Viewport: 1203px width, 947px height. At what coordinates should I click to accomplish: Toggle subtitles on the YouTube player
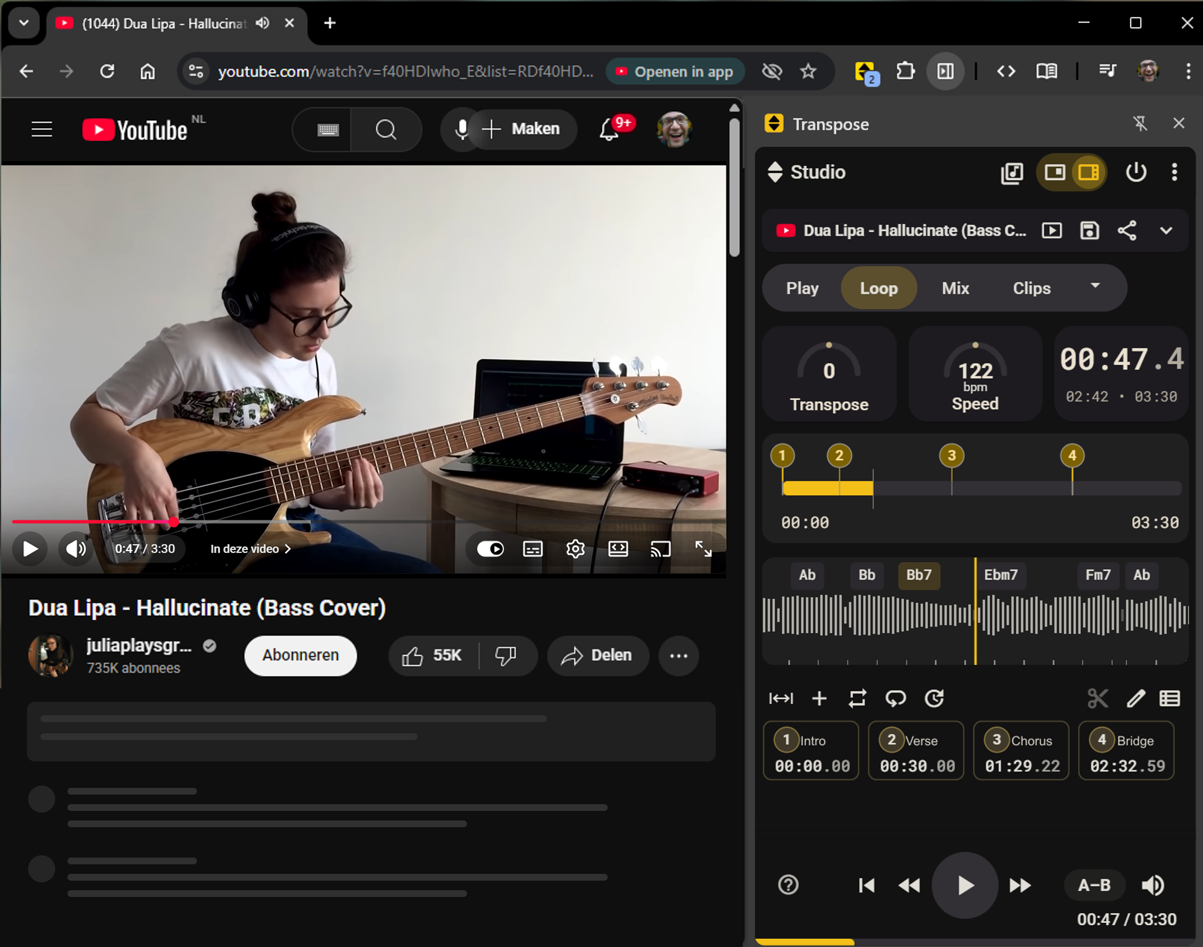click(532, 549)
